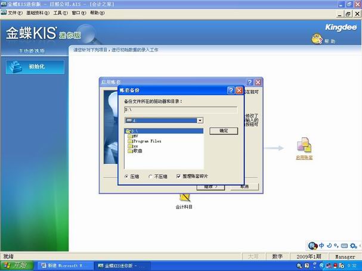This screenshot has width=362, height=271.
Task: Close the 账套备份 dialog
Action: pyautogui.click(x=239, y=91)
